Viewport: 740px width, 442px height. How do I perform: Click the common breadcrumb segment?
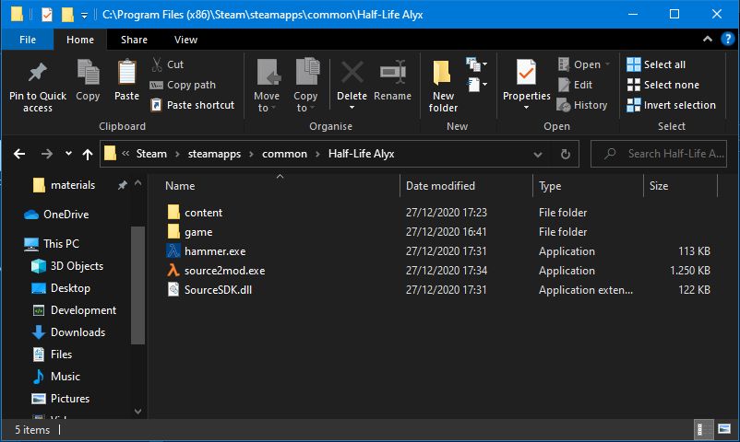tap(284, 154)
